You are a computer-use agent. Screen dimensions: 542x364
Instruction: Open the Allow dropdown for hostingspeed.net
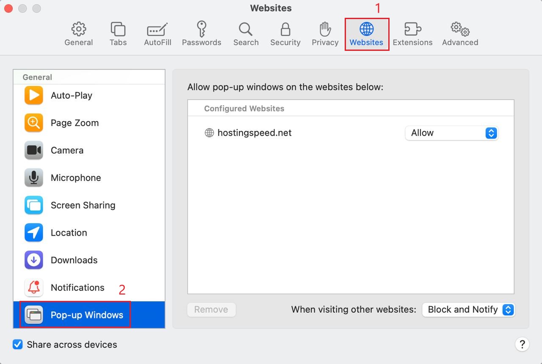[x=451, y=133]
